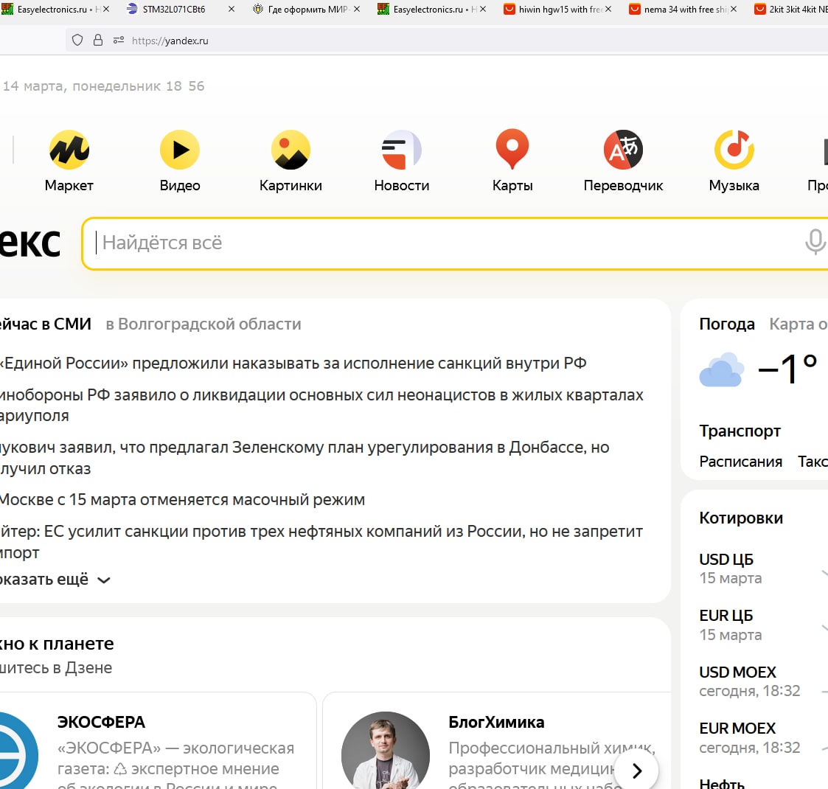Open news about Минобороны РФ and Мариуполь

321,405
